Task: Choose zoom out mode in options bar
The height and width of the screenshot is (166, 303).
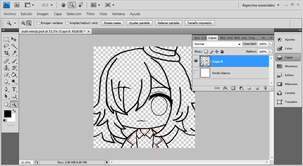Action: [29, 23]
